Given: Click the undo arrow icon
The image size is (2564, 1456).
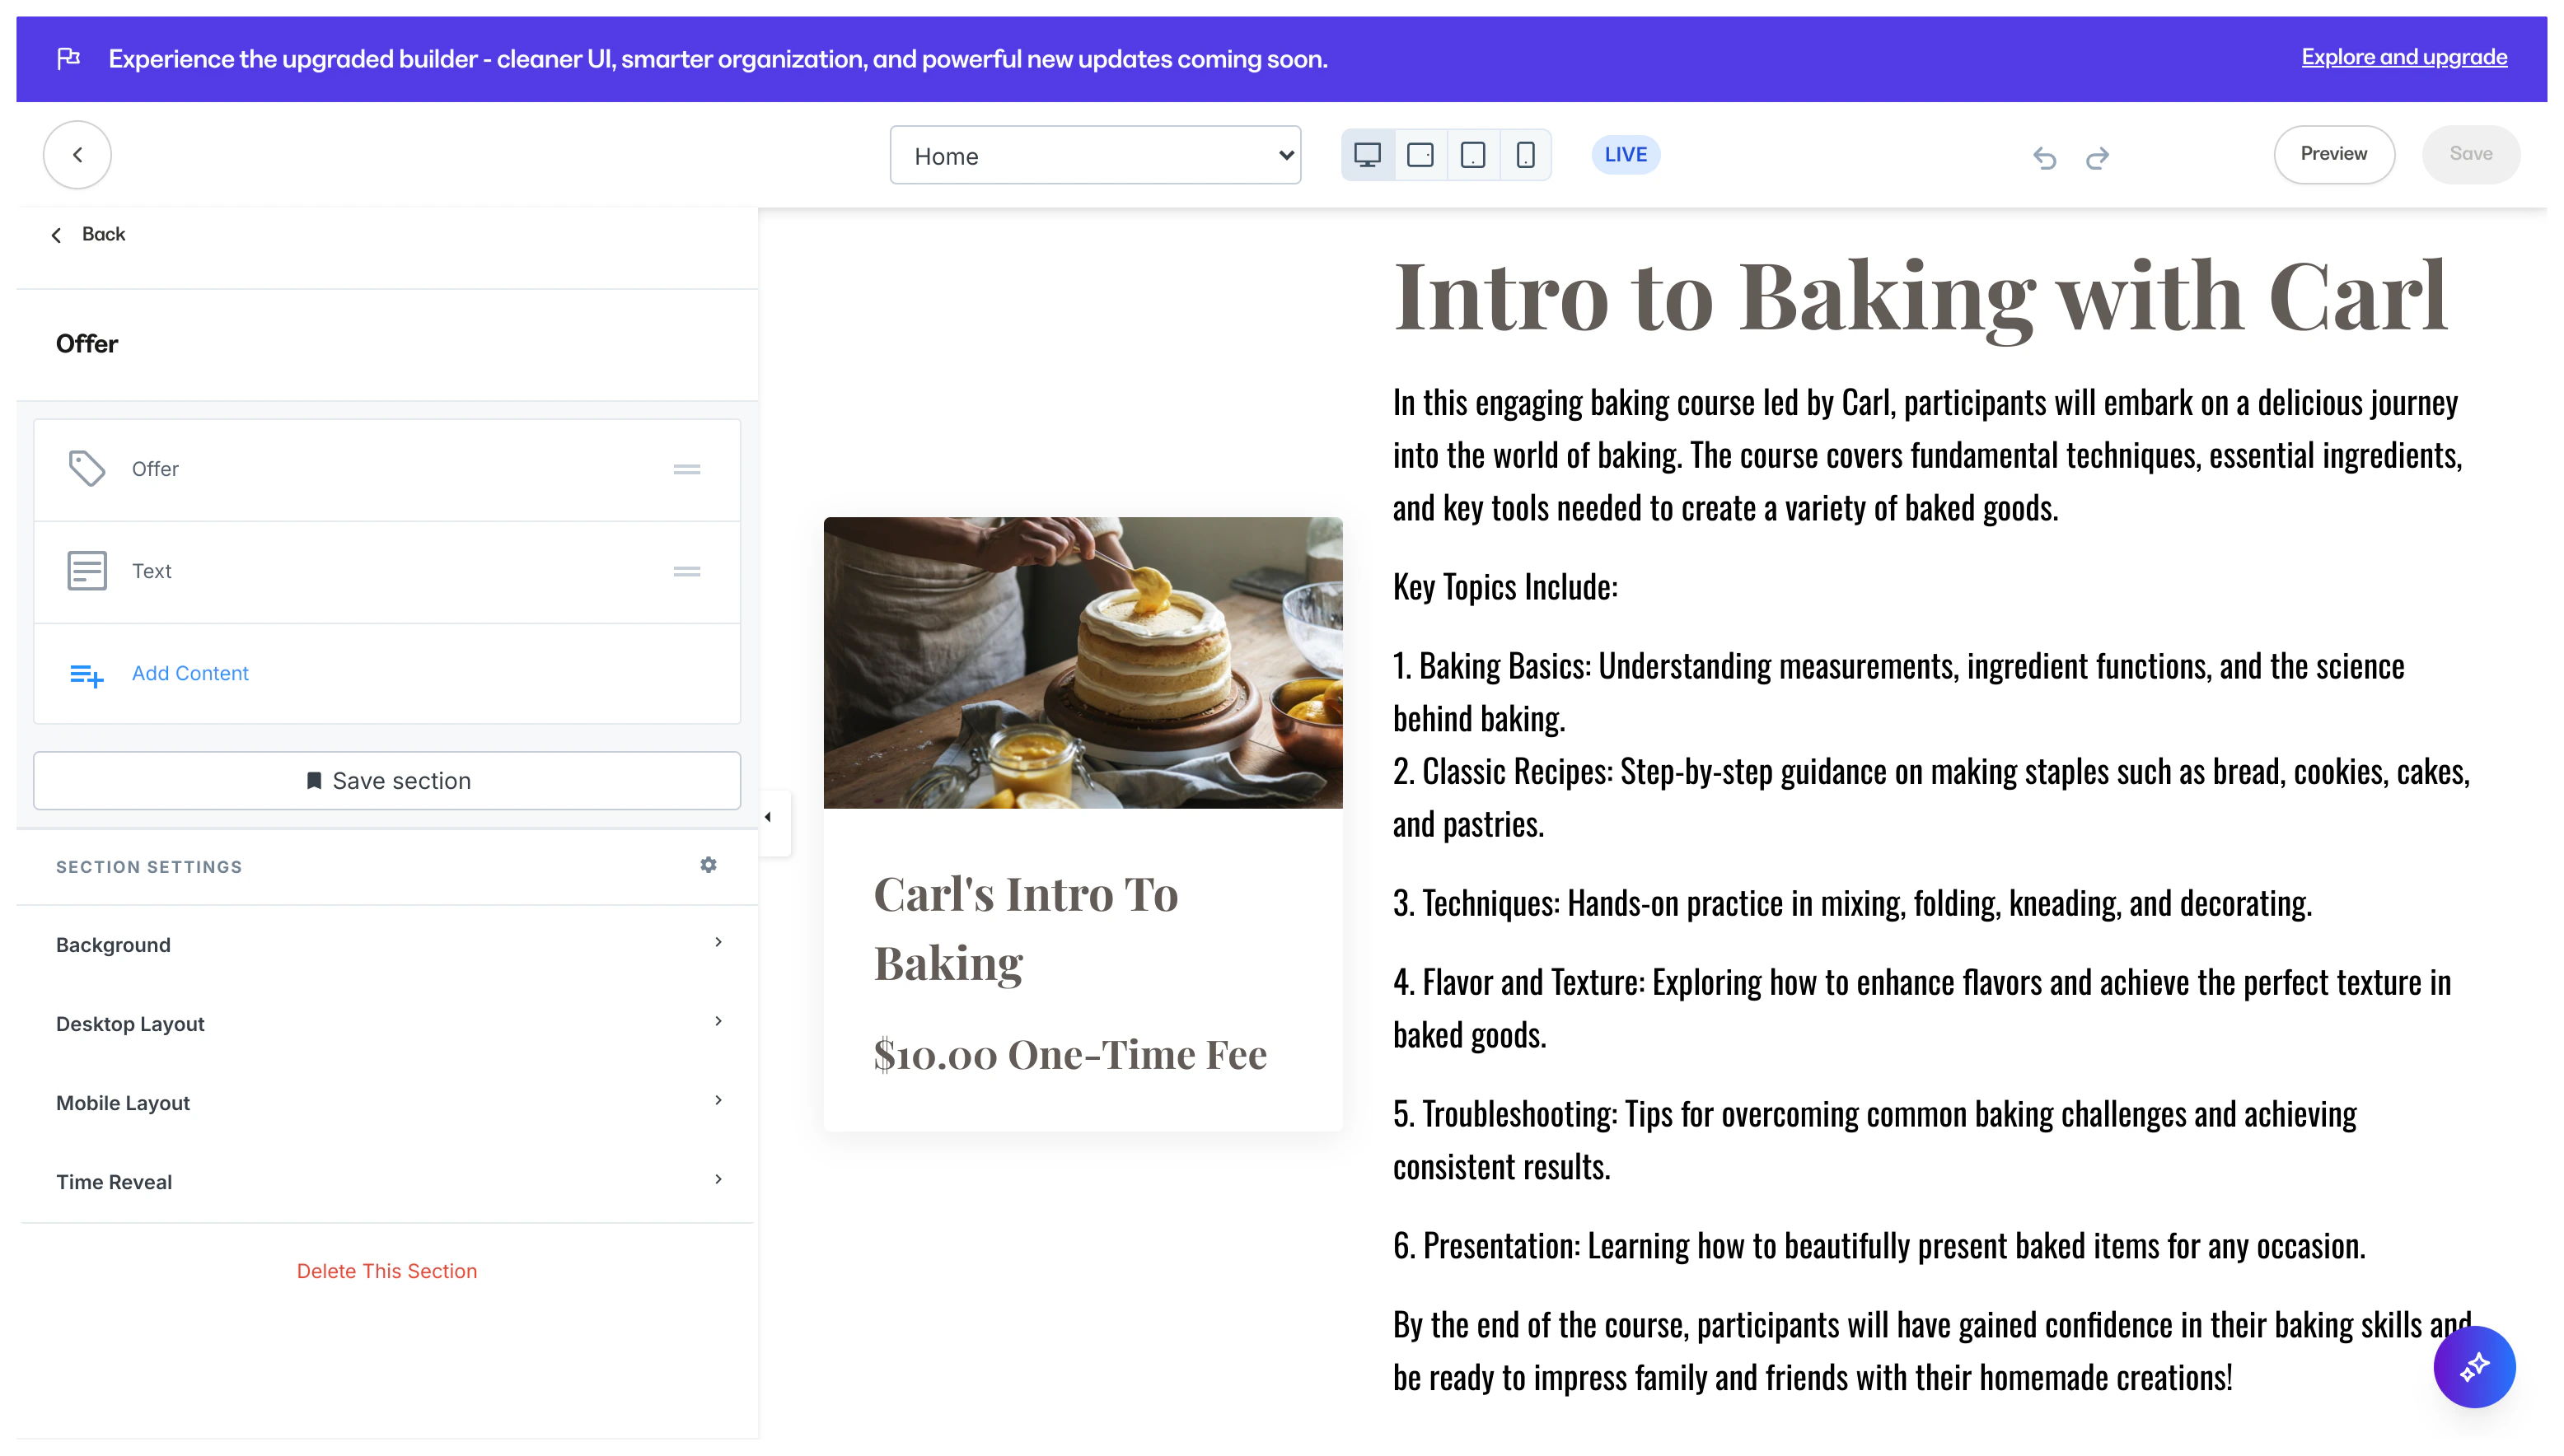Looking at the screenshot, I should pos(2044,157).
